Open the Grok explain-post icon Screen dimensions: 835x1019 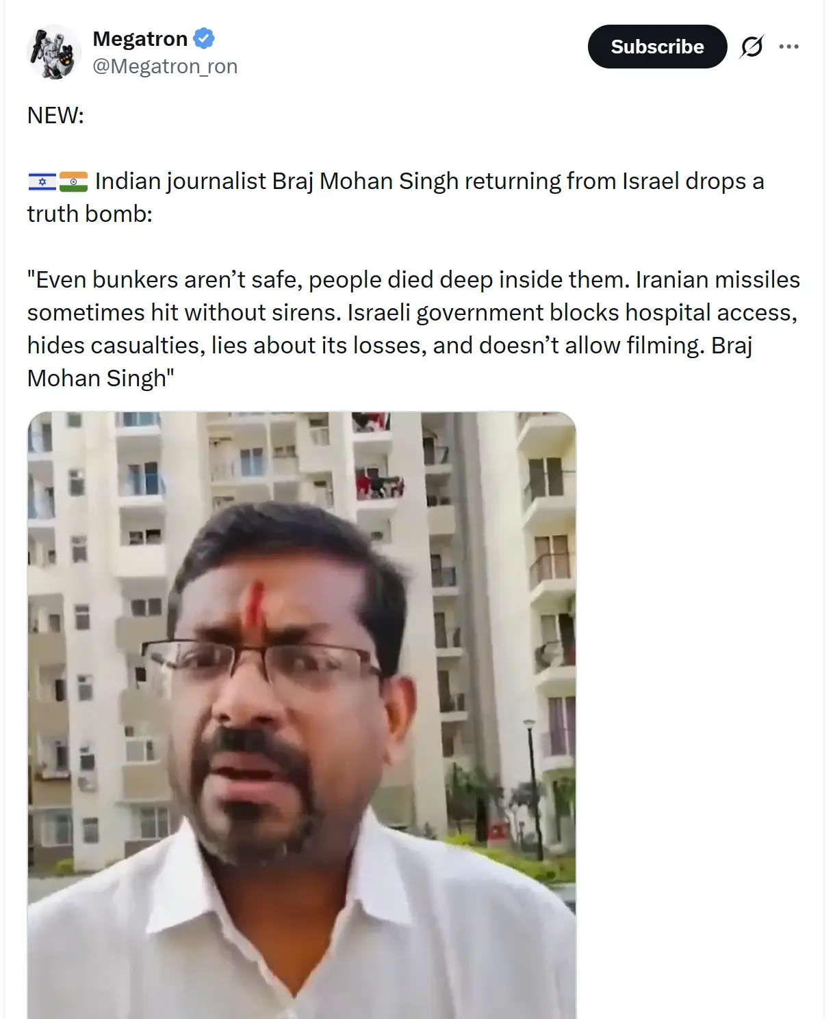point(751,47)
